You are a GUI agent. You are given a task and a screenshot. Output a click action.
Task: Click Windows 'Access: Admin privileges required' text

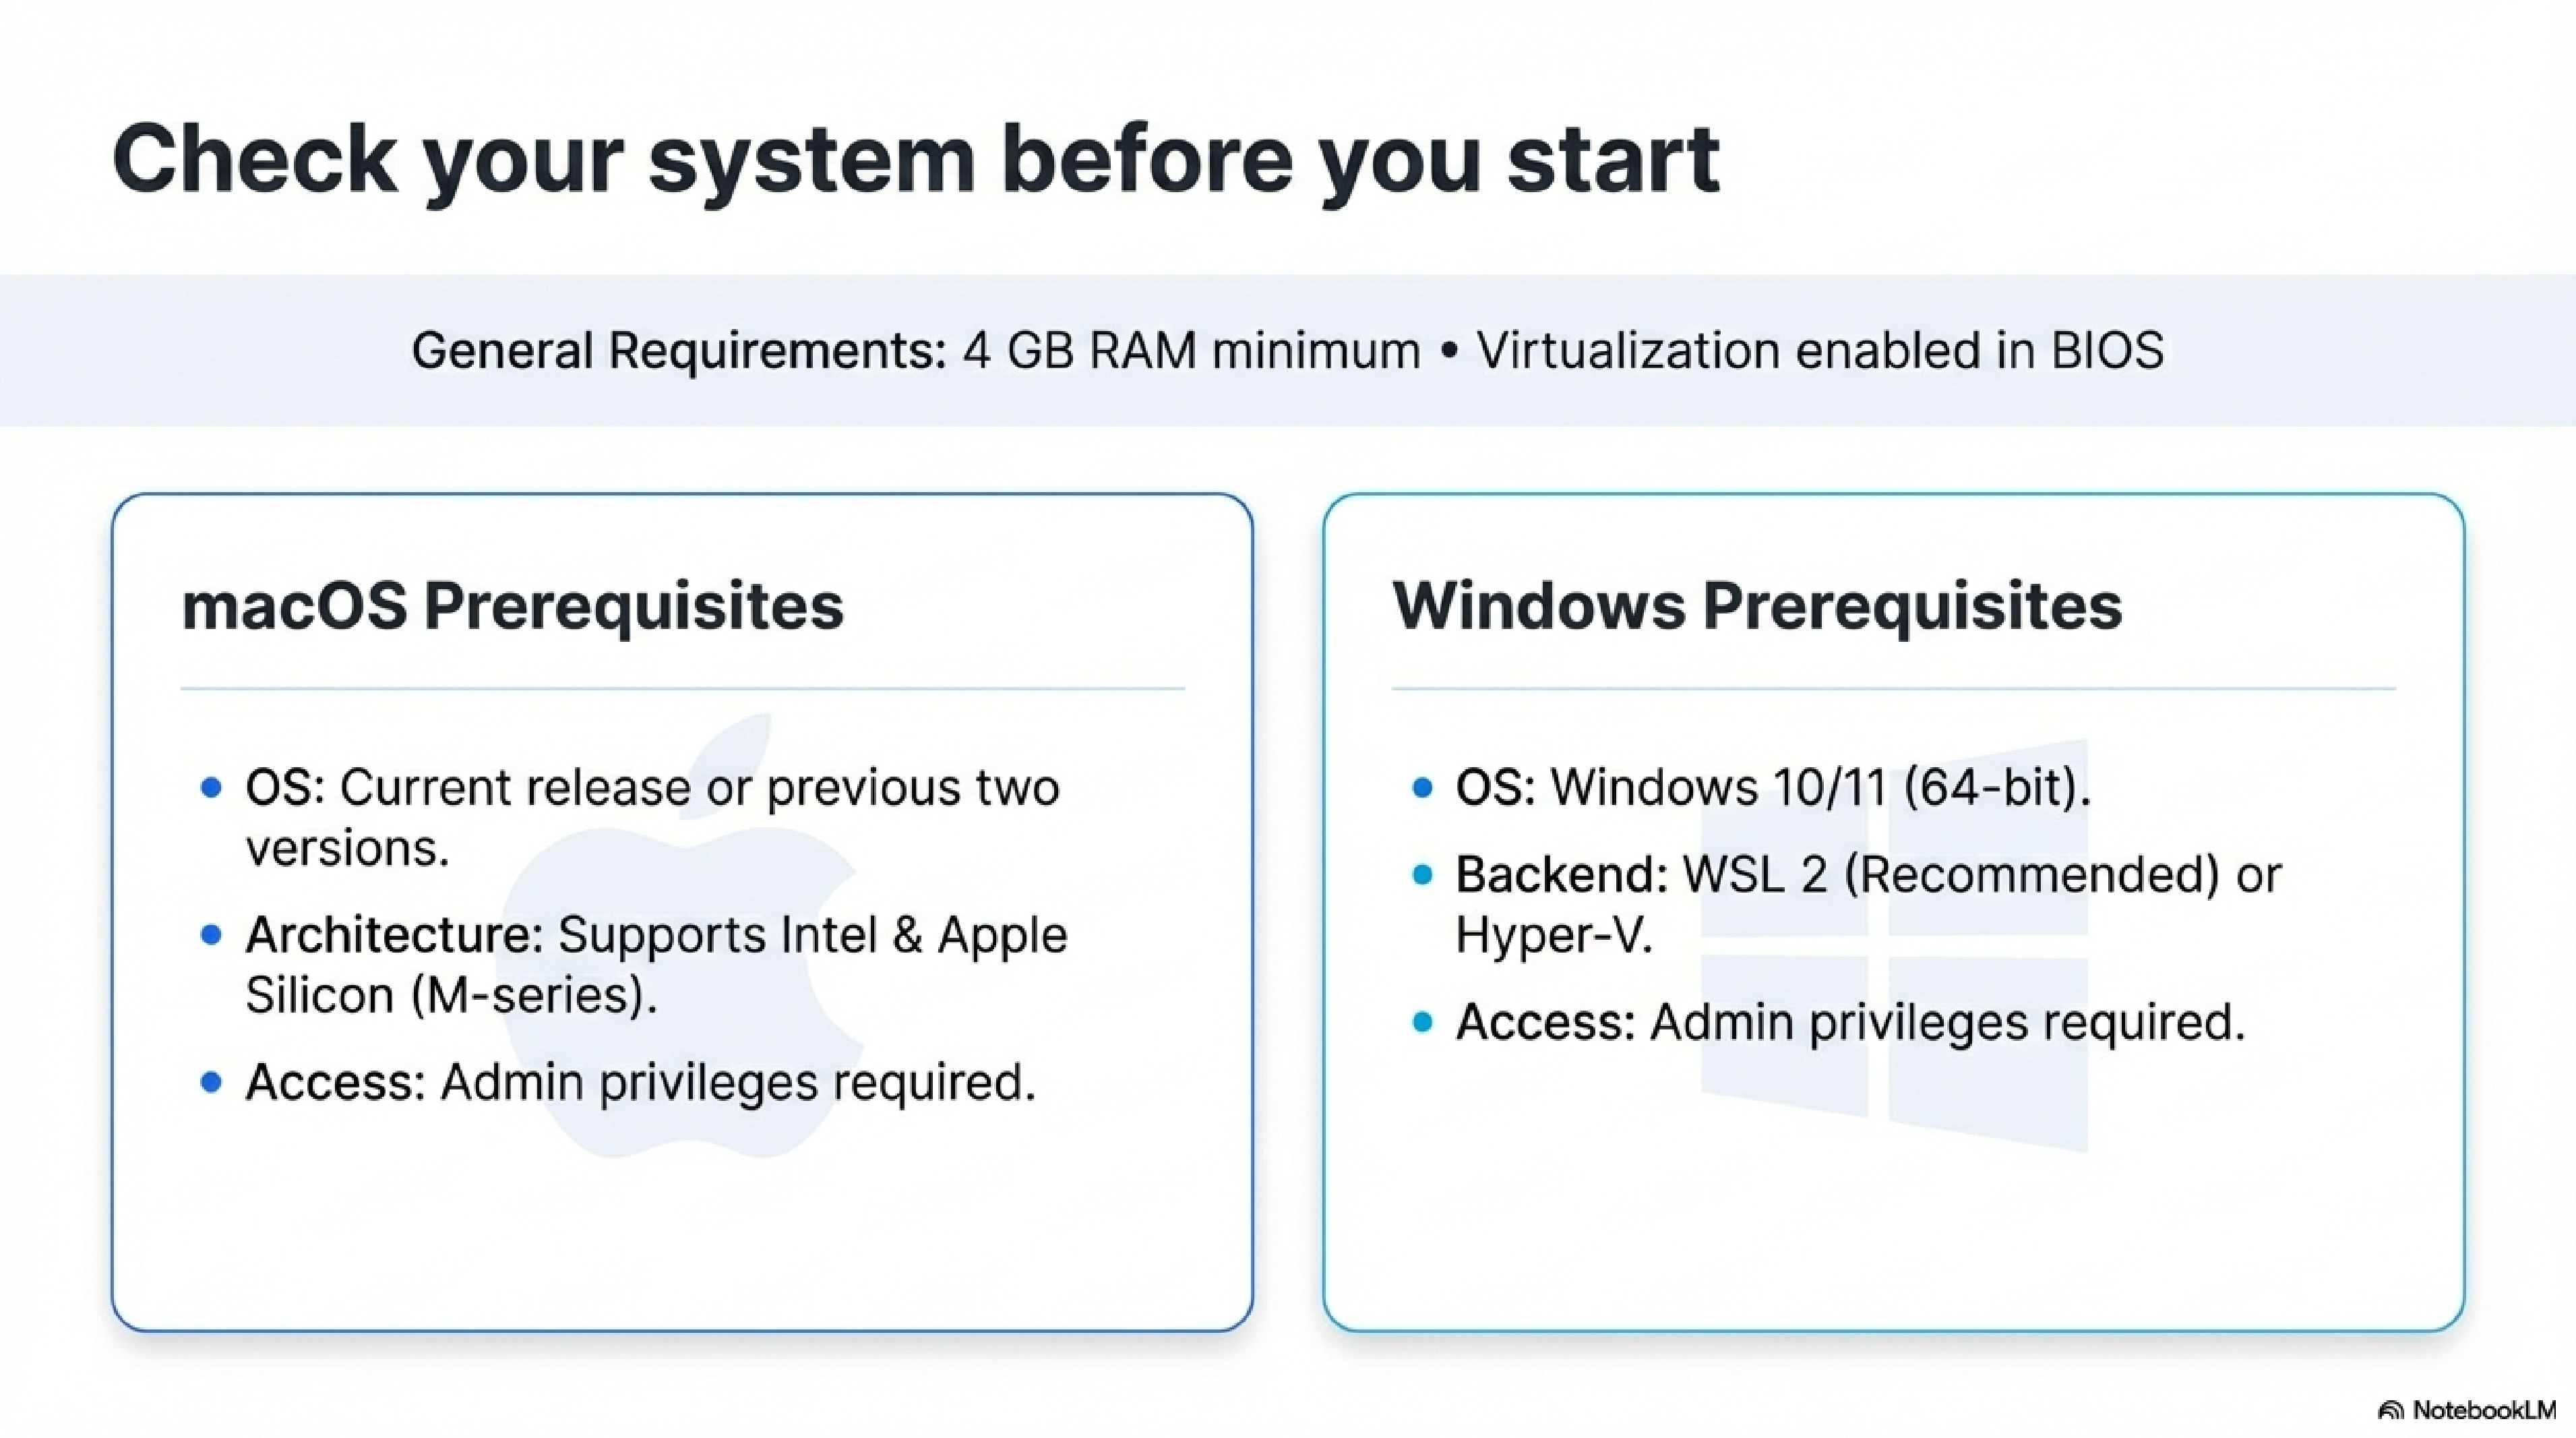[x=1850, y=1022]
